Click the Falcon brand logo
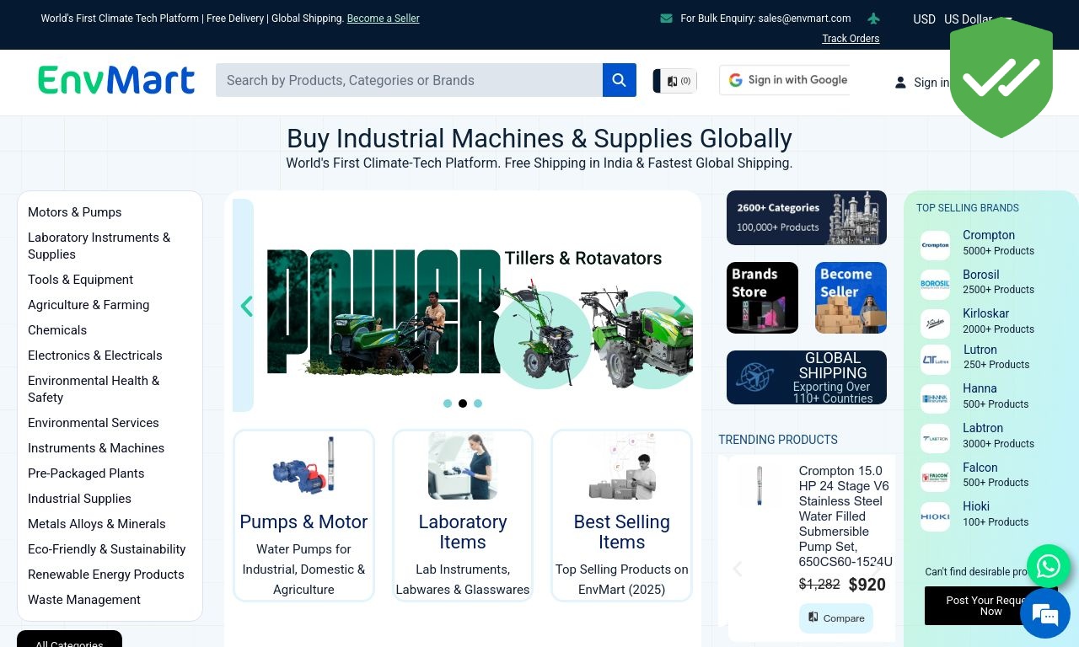The height and width of the screenshot is (647, 1079). click(935, 478)
